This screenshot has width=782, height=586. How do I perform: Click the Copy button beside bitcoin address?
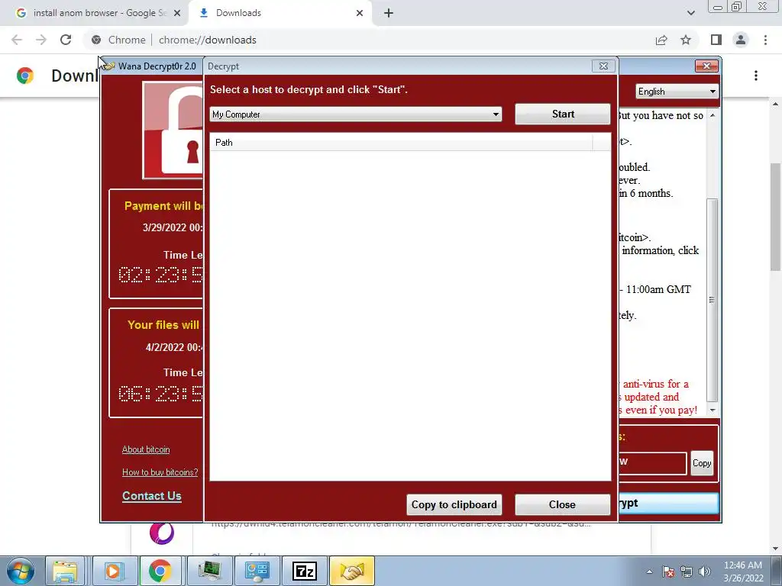(702, 463)
